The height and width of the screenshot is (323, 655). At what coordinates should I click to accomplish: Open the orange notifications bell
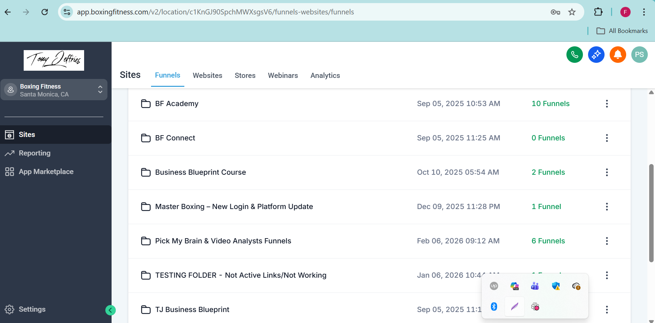click(618, 55)
